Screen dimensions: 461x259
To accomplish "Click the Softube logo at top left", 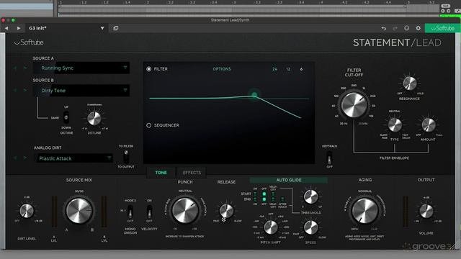I will pyautogui.click(x=29, y=42).
